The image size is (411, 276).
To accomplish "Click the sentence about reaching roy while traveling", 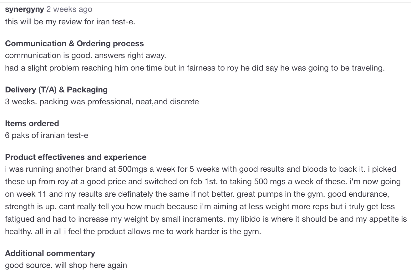I will (195, 68).
